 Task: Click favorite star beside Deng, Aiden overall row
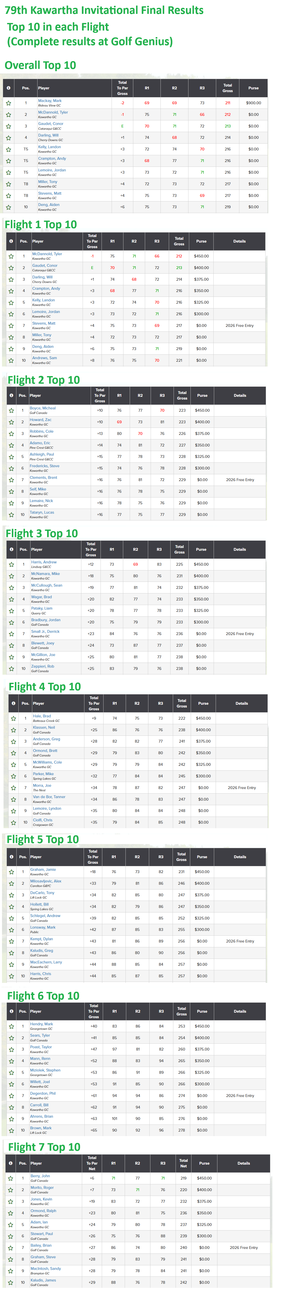tap(9, 207)
